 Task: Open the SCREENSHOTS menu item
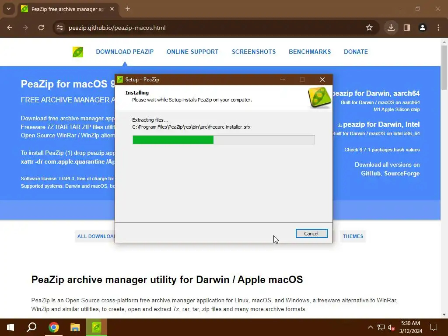click(254, 52)
